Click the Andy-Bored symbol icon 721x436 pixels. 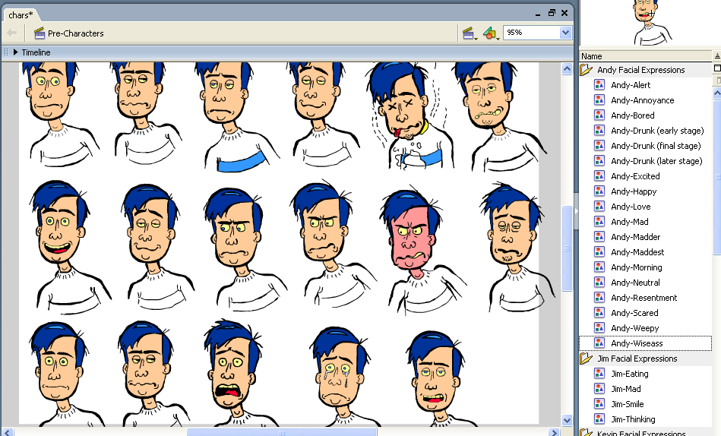click(599, 115)
